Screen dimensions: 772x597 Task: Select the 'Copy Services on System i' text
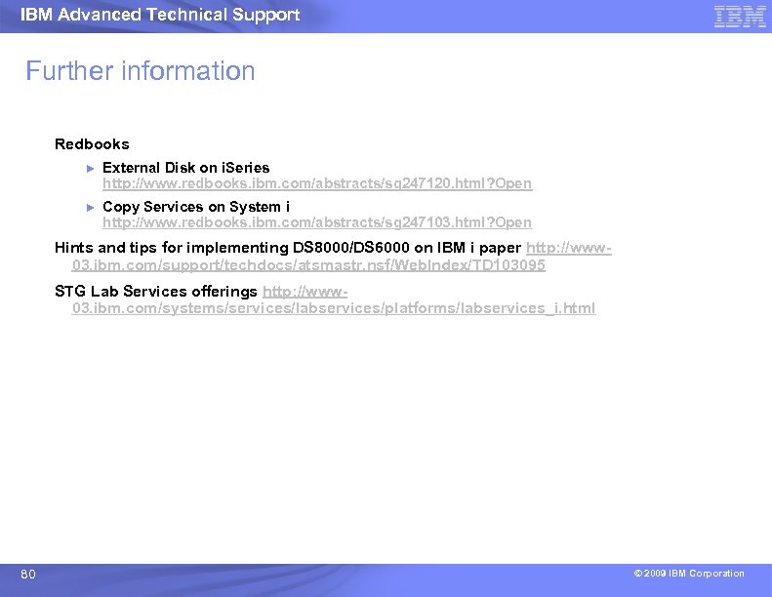tap(196, 207)
